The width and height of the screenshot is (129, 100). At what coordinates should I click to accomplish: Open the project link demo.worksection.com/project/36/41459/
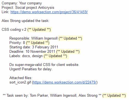[49, 12]
